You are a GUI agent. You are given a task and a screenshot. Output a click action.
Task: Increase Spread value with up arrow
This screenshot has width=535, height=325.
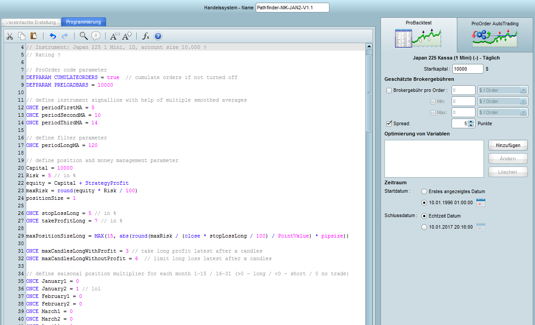[471, 122]
